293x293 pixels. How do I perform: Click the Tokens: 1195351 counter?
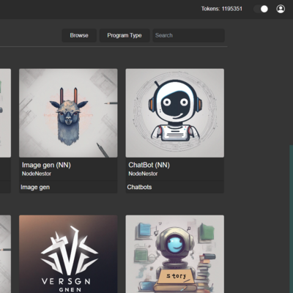click(x=222, y=9)
